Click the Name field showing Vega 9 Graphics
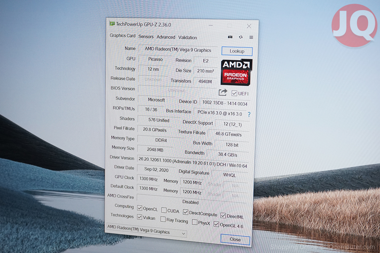 coord(178,50)
